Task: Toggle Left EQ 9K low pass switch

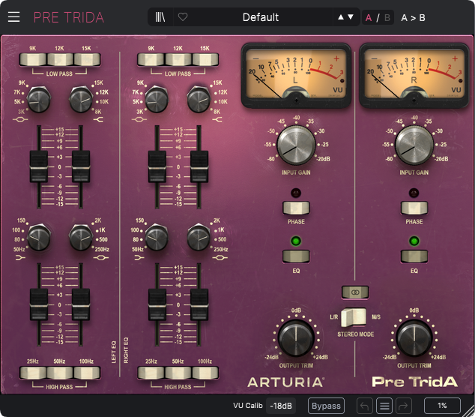Action: [x=33, y=59]
